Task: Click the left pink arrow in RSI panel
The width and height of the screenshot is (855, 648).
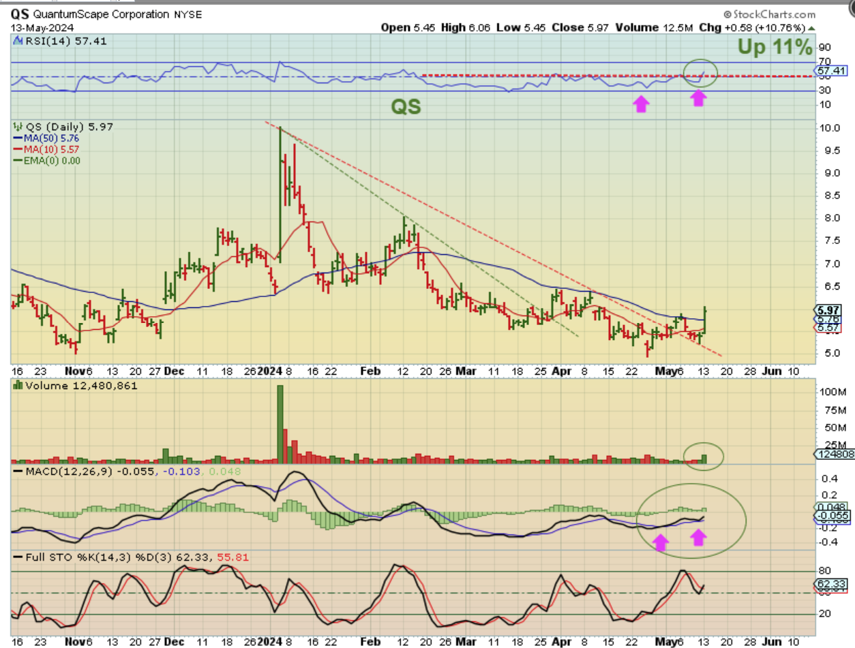Action: coord(640,104)
